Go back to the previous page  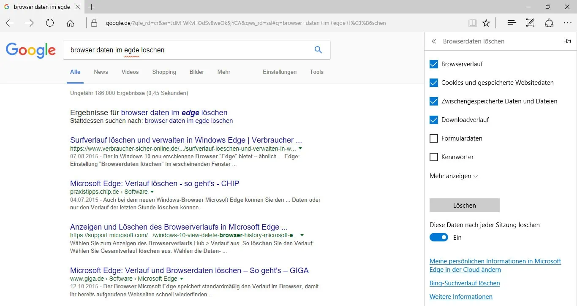coord(9,23)
